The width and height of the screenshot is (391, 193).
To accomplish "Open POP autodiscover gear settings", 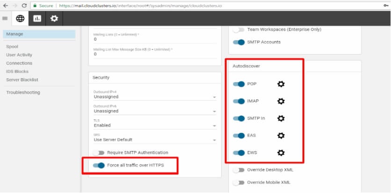I will tap(281, 84).
